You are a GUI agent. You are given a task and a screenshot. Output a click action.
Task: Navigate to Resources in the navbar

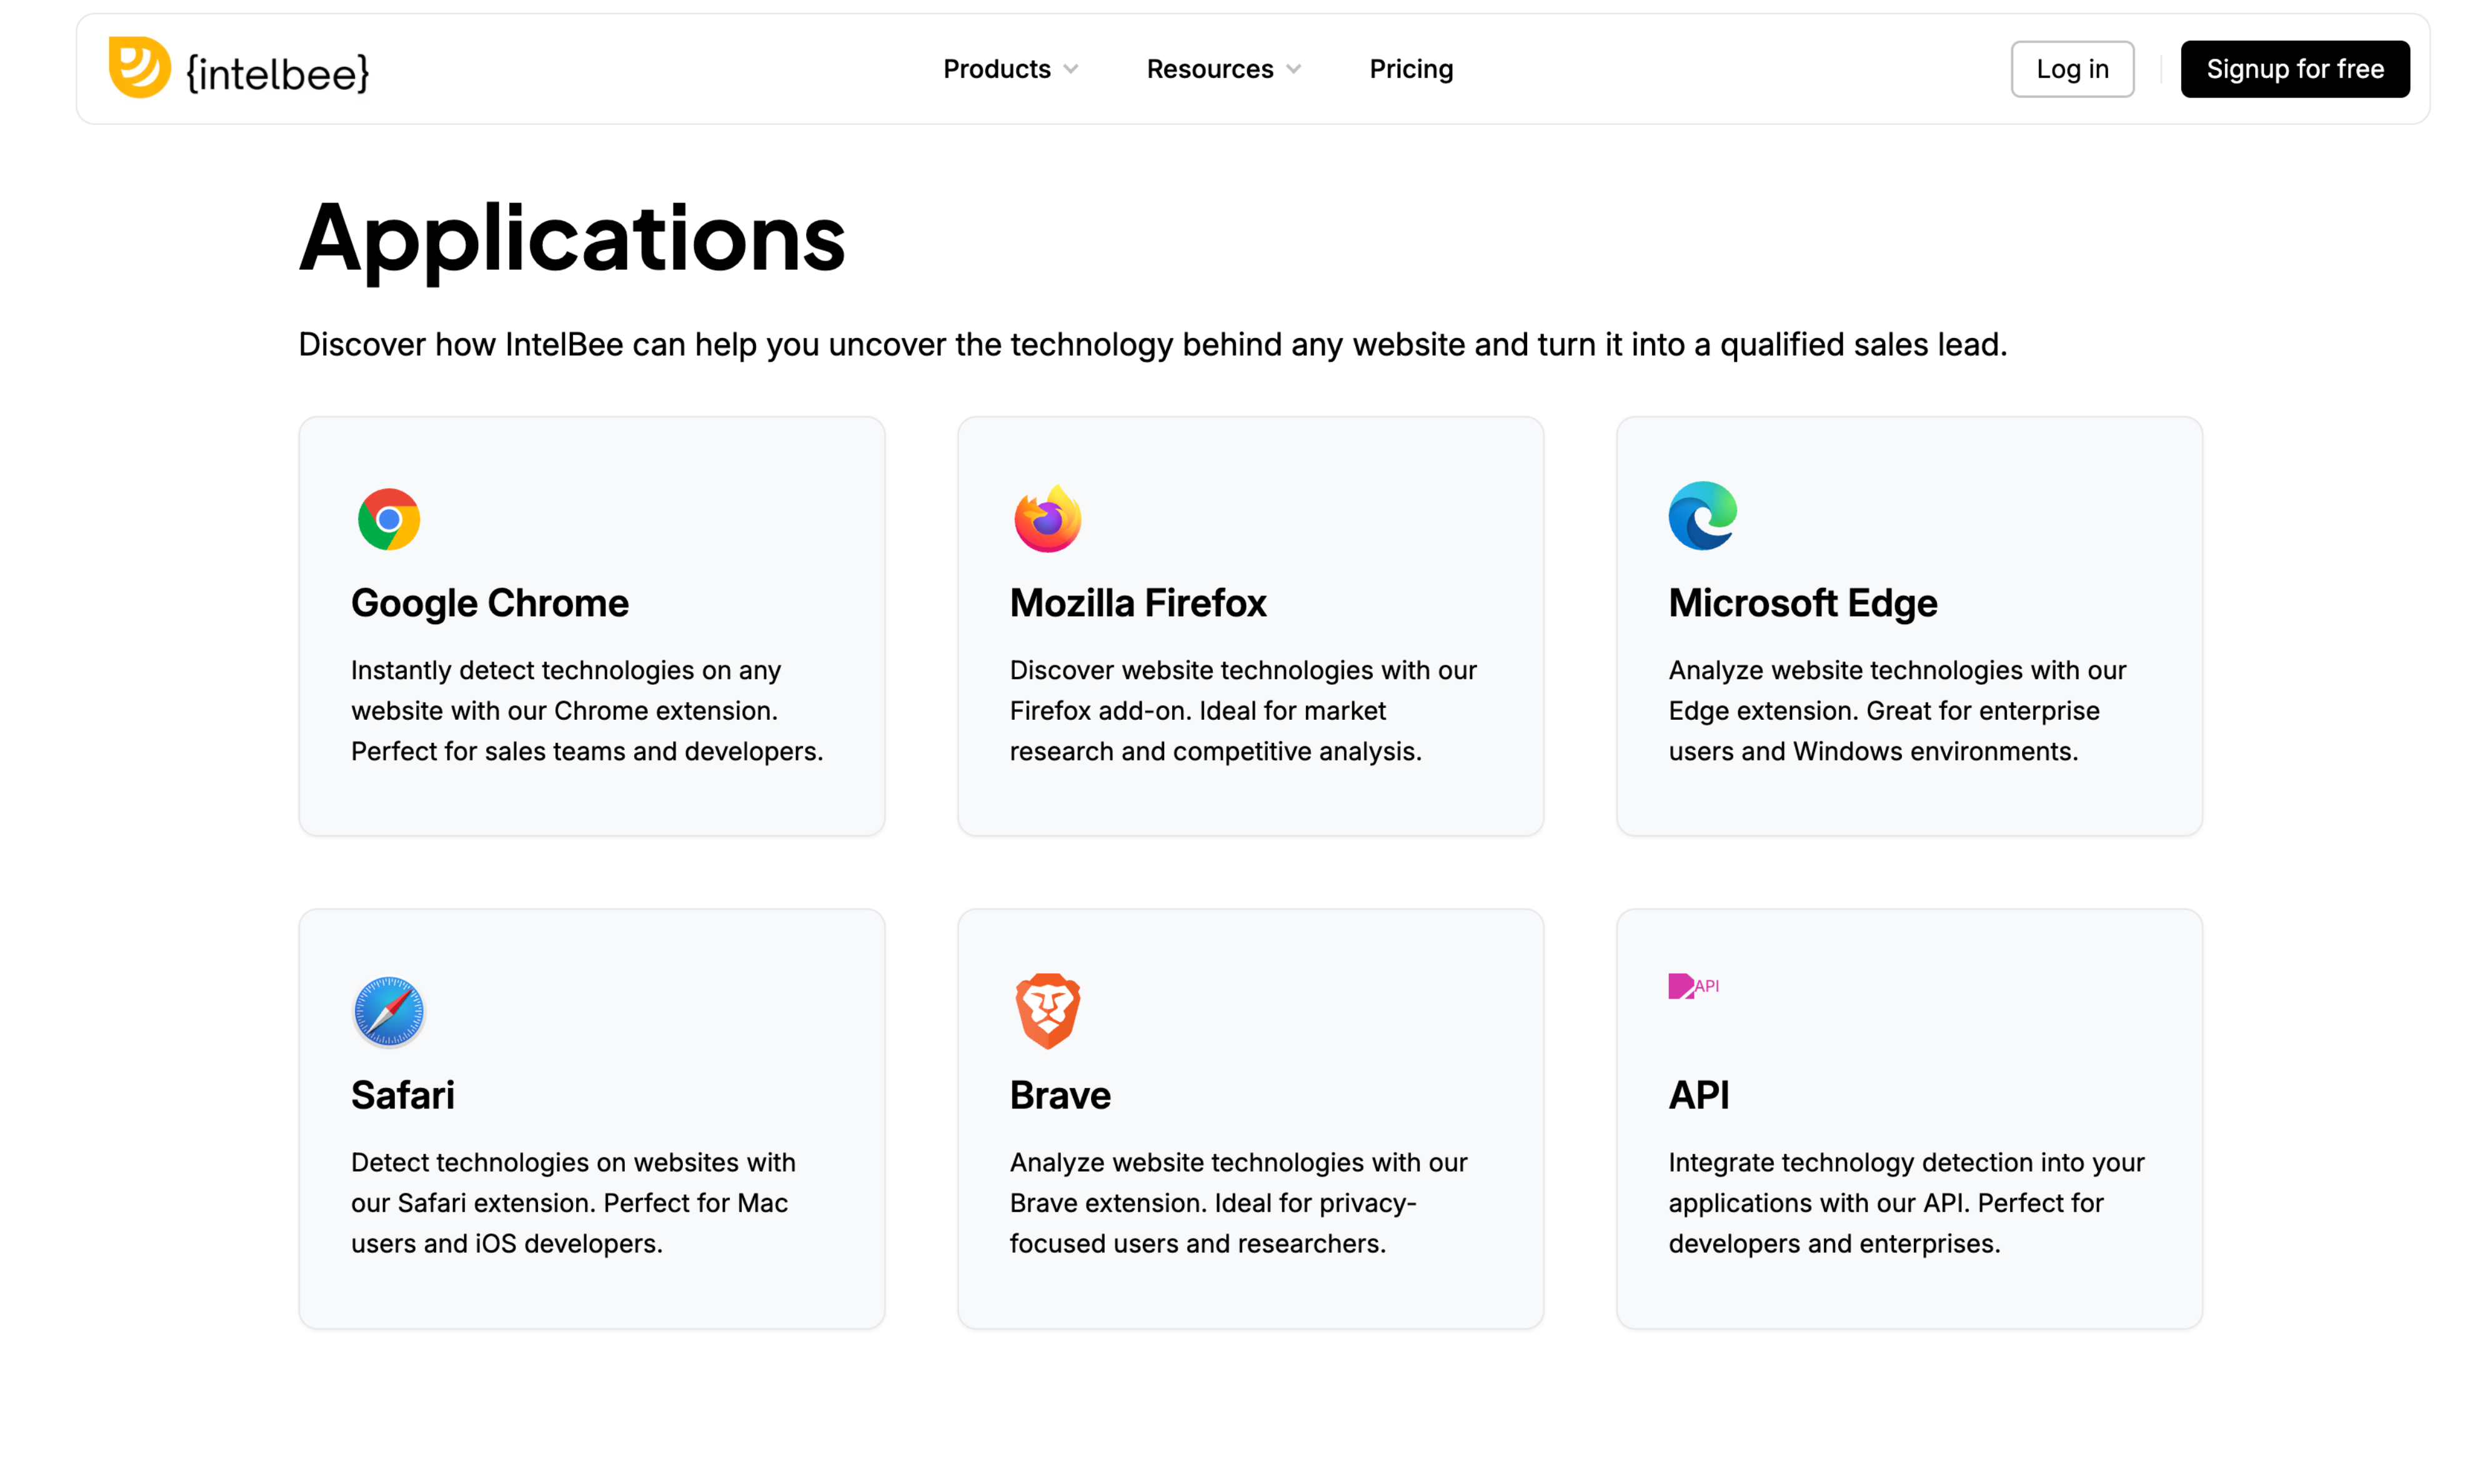(1210, 69)
